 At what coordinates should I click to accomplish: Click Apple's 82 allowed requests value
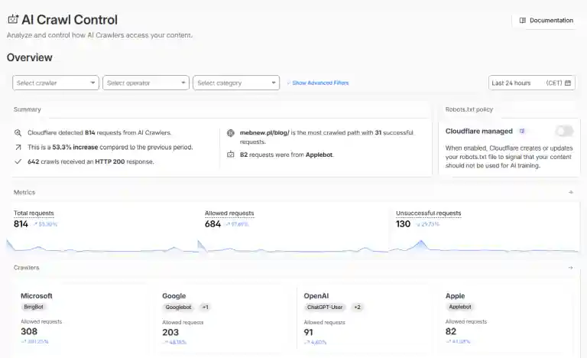451,331
